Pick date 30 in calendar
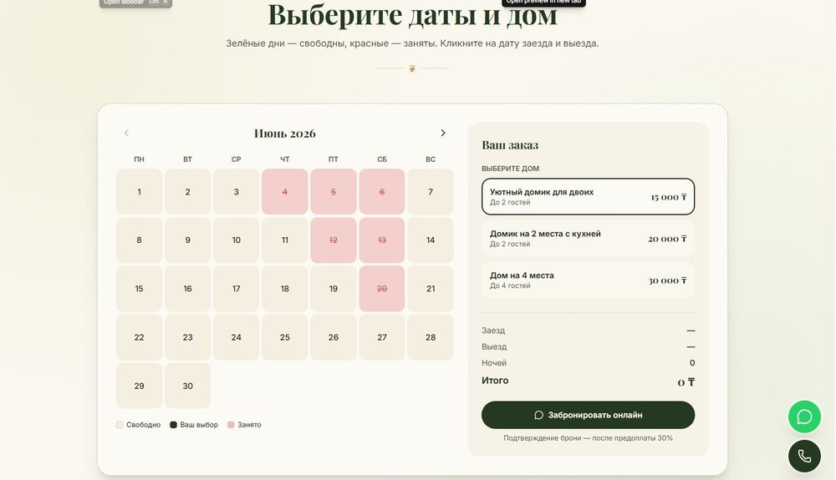Viewport: 836px width, 480px height. coord(187,386)
